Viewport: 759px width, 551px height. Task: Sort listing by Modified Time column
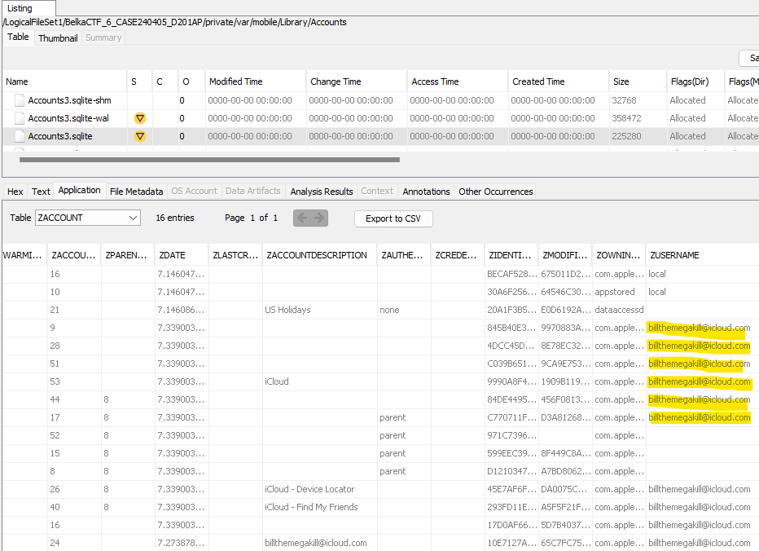click(255, 82)
